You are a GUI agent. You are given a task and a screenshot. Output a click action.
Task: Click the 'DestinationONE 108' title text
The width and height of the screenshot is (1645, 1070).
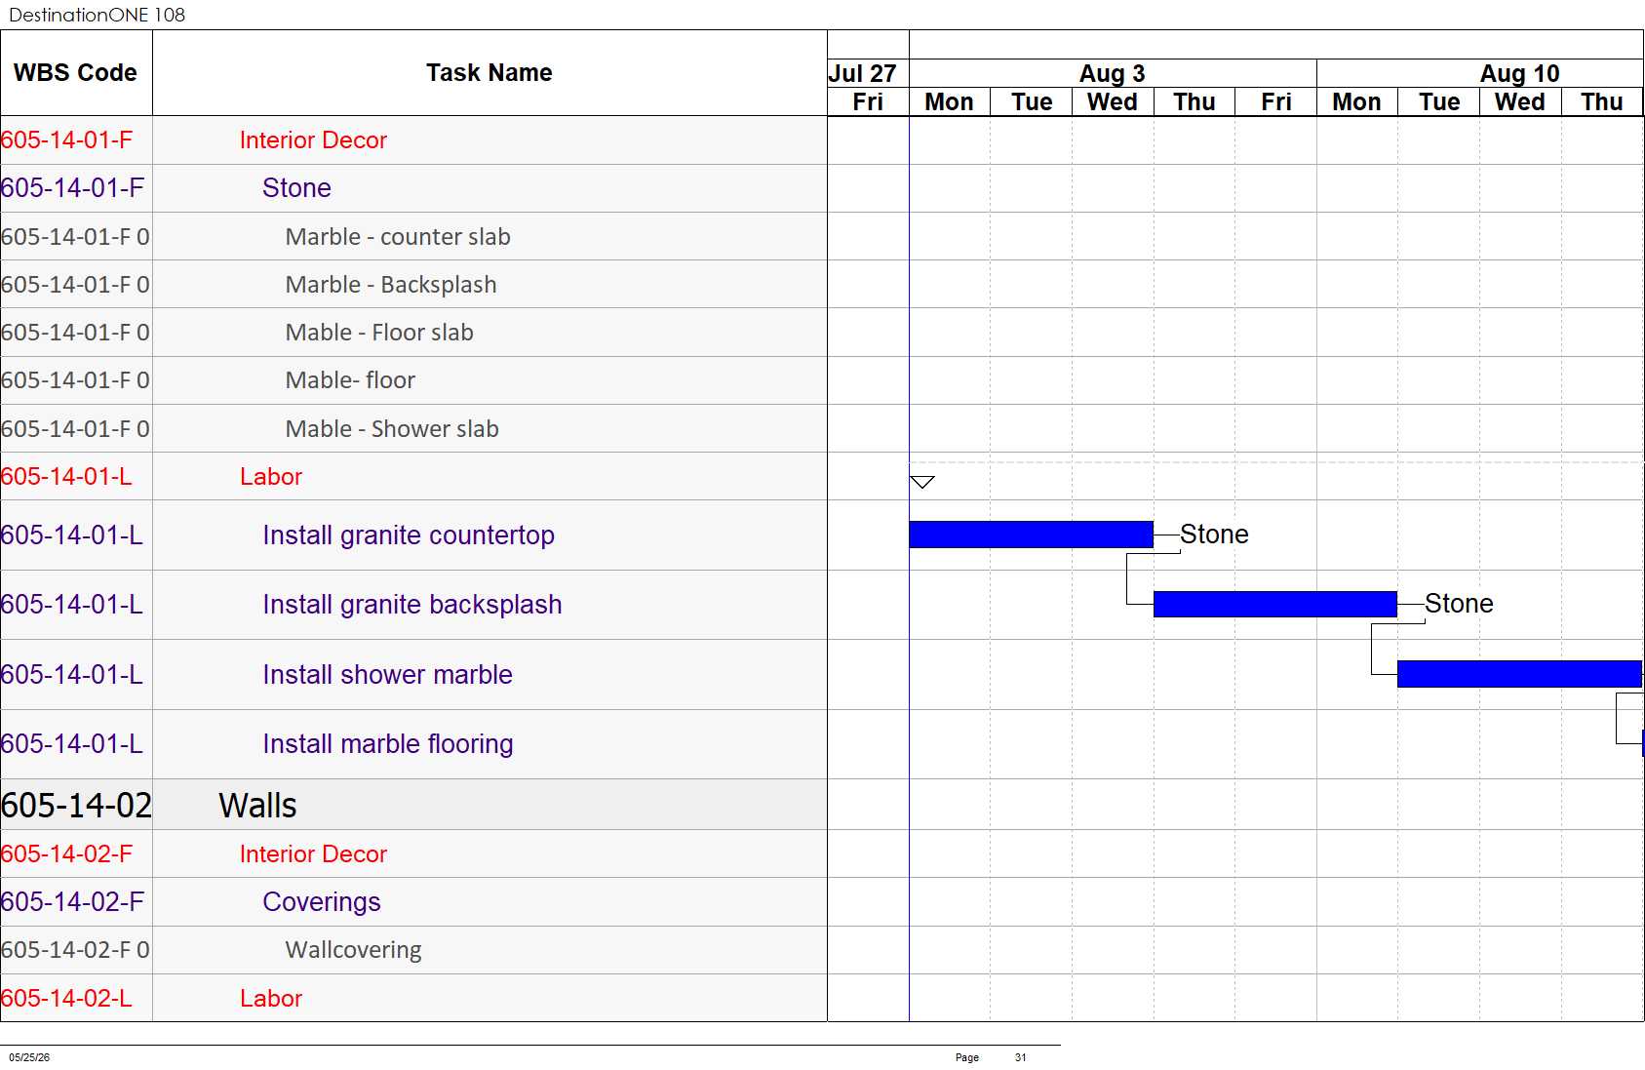[x=97, y=15]
